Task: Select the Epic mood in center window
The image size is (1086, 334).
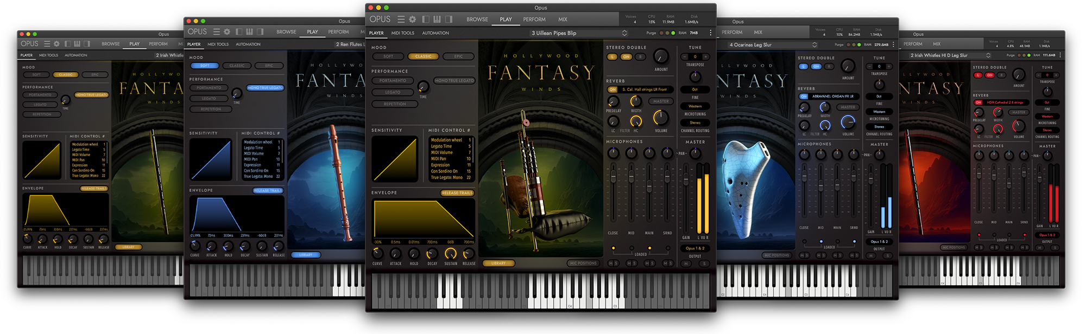Action: point(458,56)
